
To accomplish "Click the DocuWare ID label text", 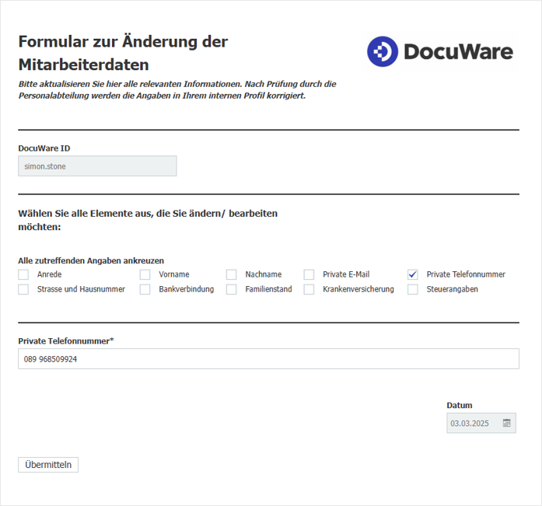I will pyautogui.click(x=44, y=148).
